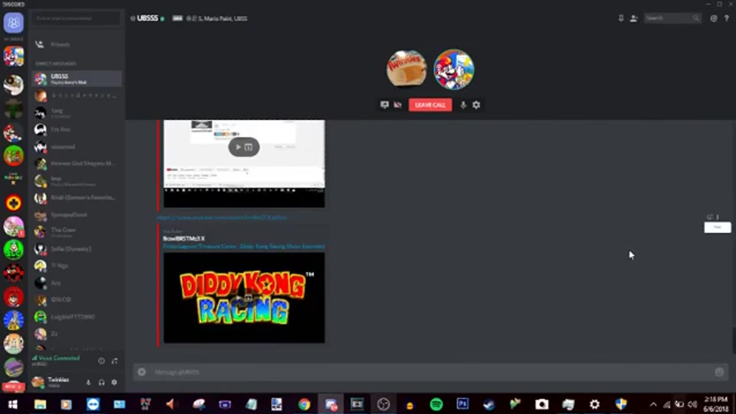The image size is (736, 414).
Task: Open the DM with The Crew
Action: click(x=77, y=232)
